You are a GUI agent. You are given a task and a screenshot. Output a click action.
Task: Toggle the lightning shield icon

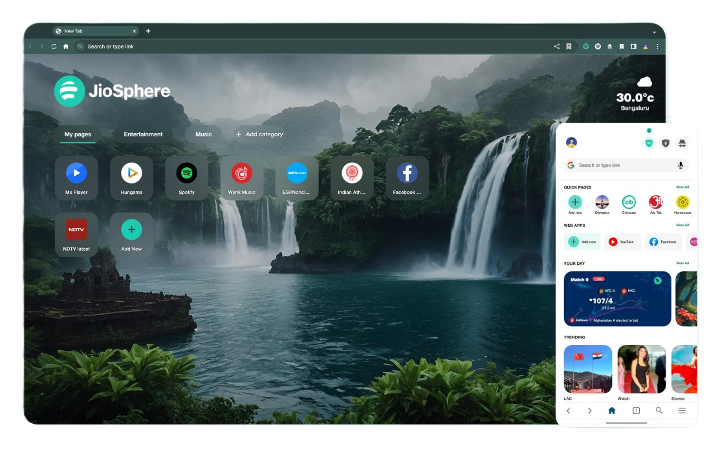665,143
